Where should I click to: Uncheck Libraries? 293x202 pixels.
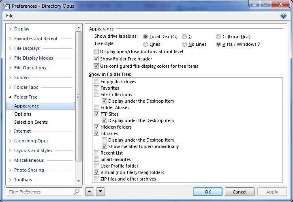click(x=96, y=133)
